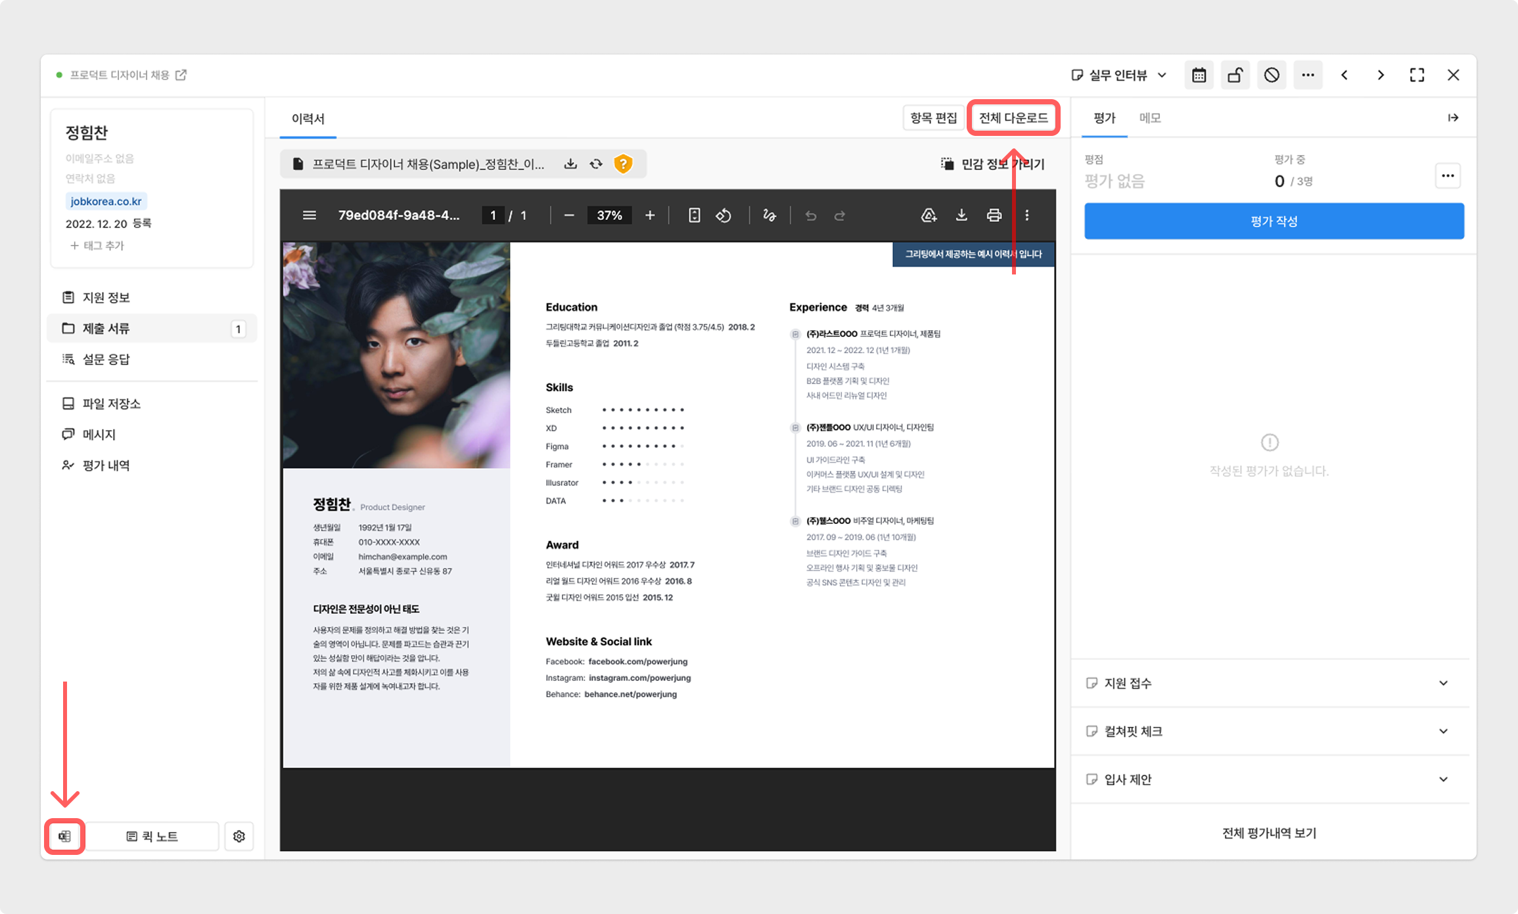This screenshot has width=1518, height=914.
Task: Select the PDF draw annotation tool
Action: [770, 215]
